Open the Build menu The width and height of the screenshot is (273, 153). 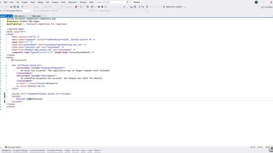pyautogui.click(x=32, y=2)
